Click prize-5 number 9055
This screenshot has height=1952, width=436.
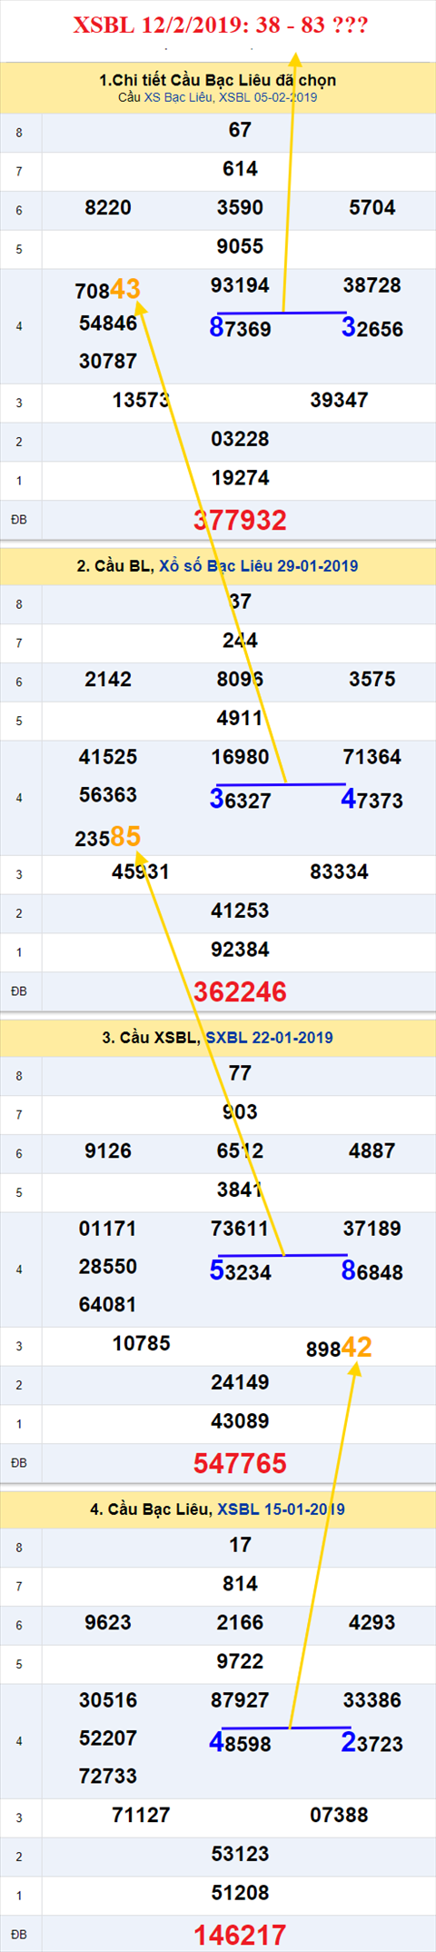[x=240, y=247]
